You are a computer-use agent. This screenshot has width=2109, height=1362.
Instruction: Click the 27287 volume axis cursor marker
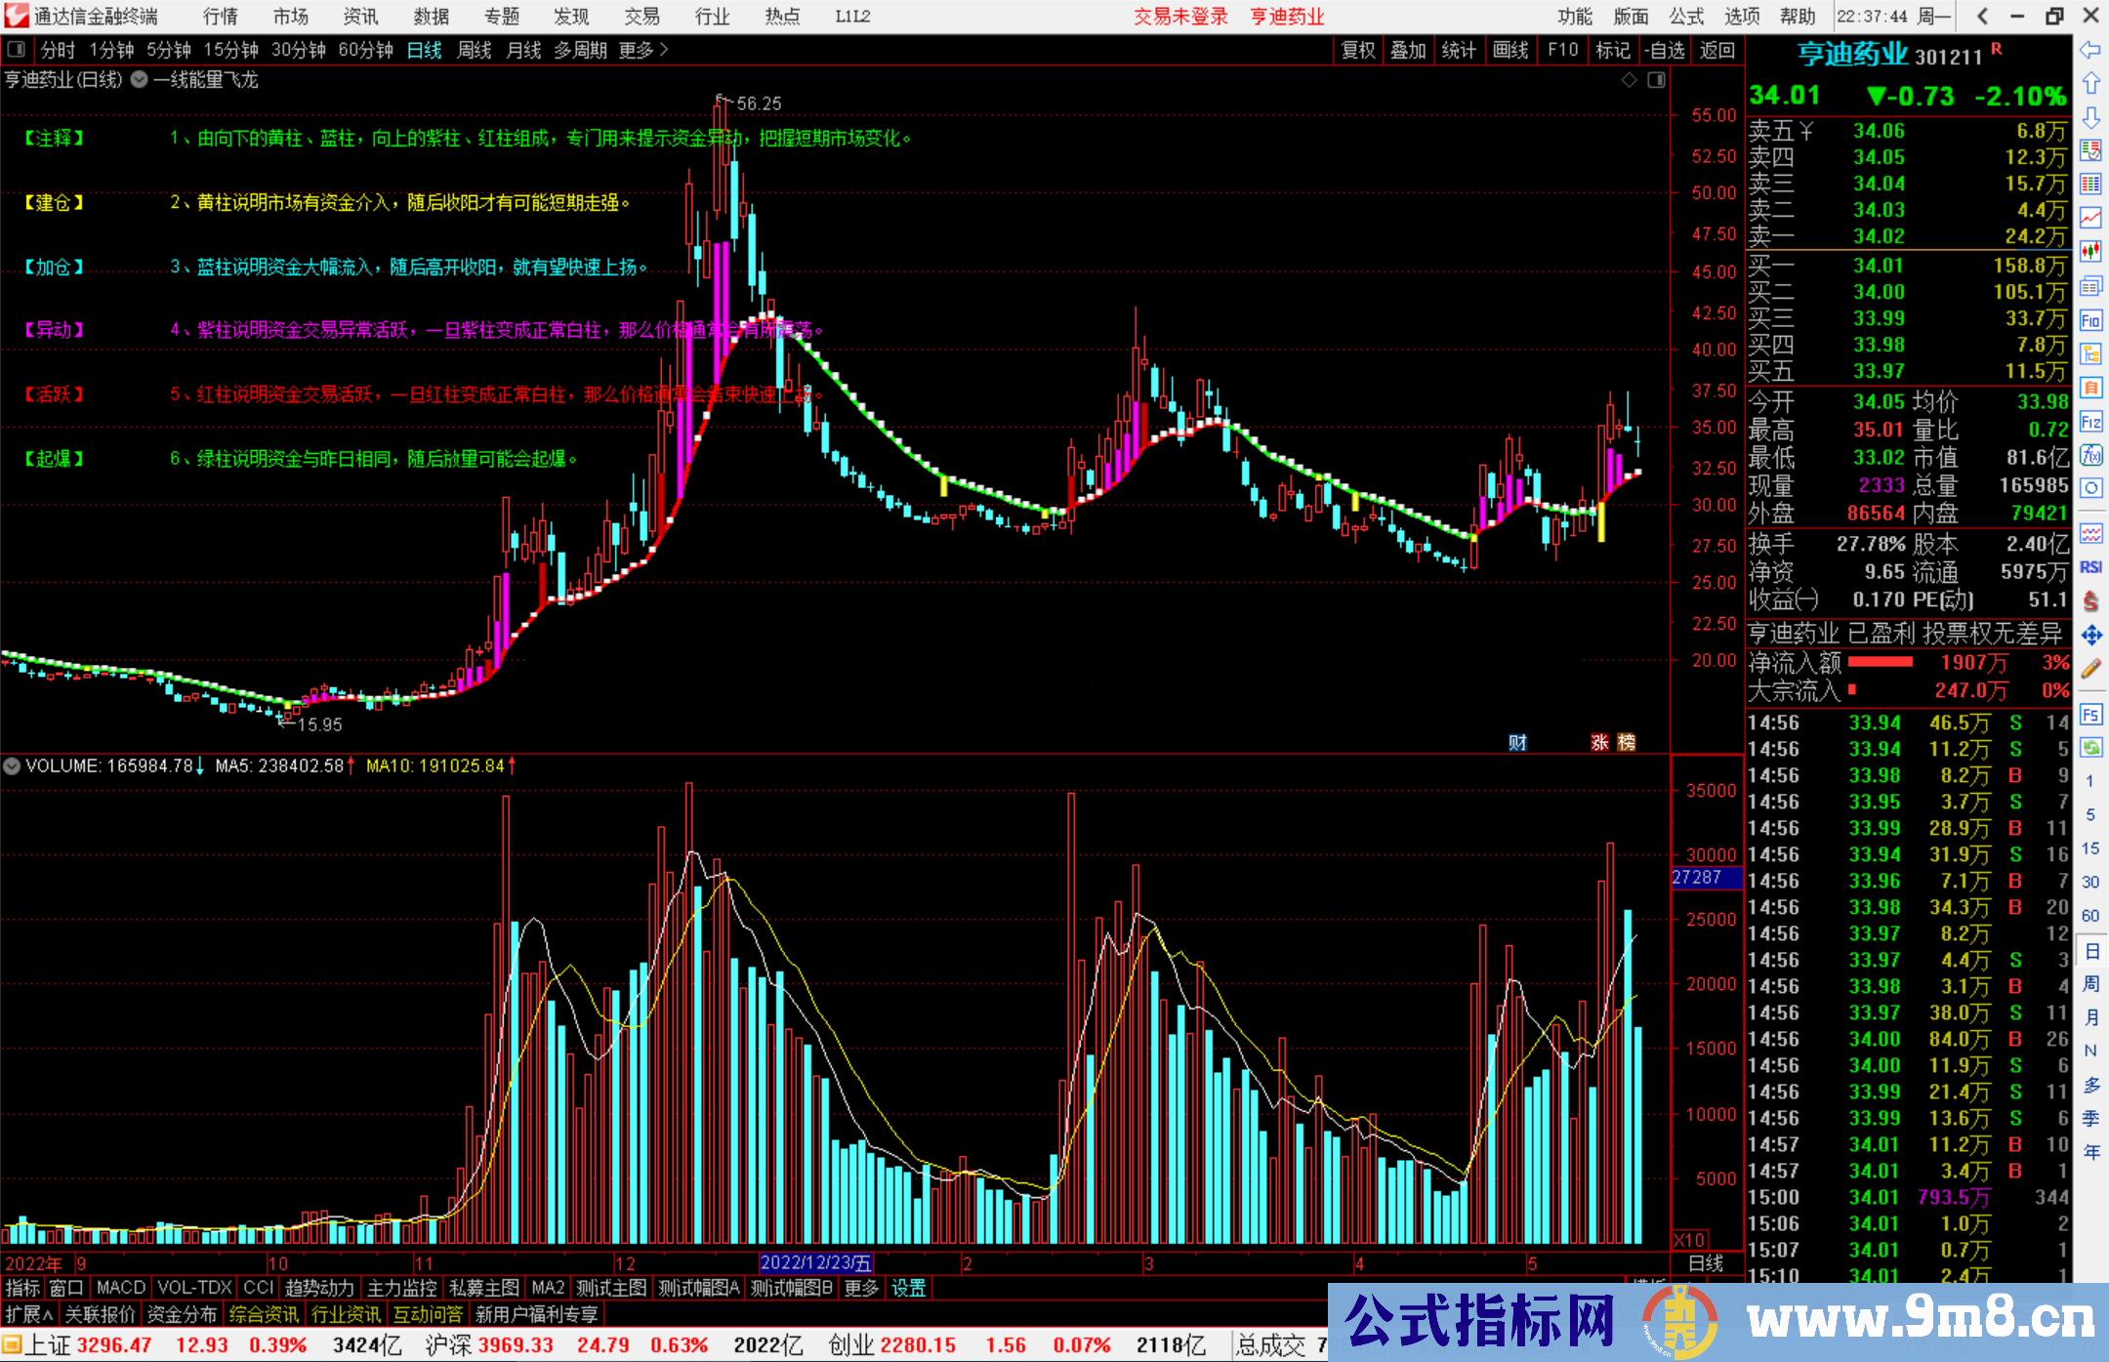pyautogui.click(x=1707, y=878)
